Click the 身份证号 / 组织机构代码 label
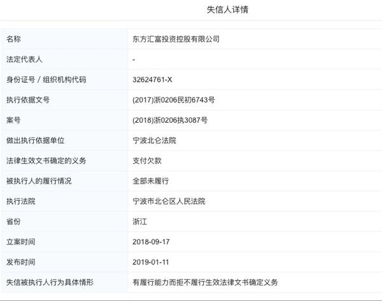The width and height of the screenshot is (382, 301). tap(46, 80)
